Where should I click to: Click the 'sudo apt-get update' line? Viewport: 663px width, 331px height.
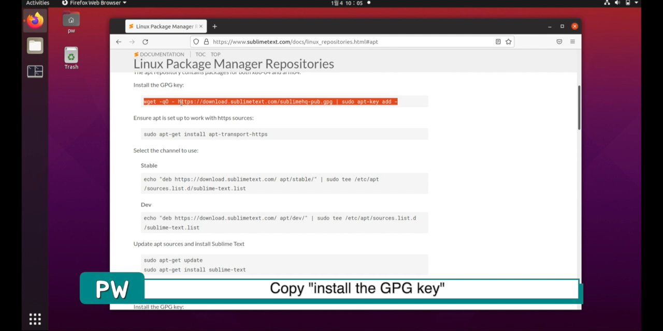[173, 260]
